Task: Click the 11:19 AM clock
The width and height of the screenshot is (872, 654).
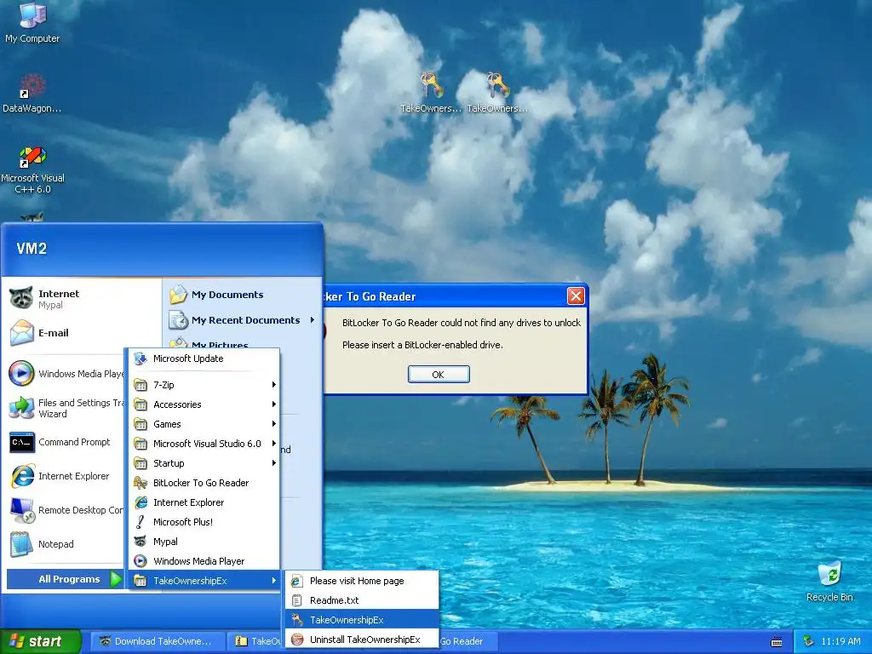Action: pyautogui.click(x=840, y=641)
